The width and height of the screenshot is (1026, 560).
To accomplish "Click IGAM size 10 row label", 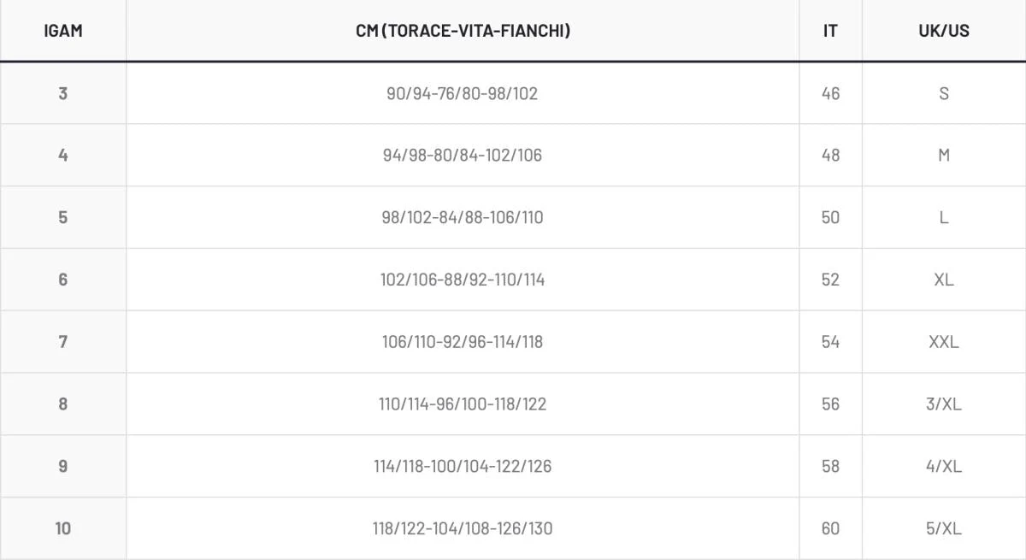I will (x=62, y=528).
